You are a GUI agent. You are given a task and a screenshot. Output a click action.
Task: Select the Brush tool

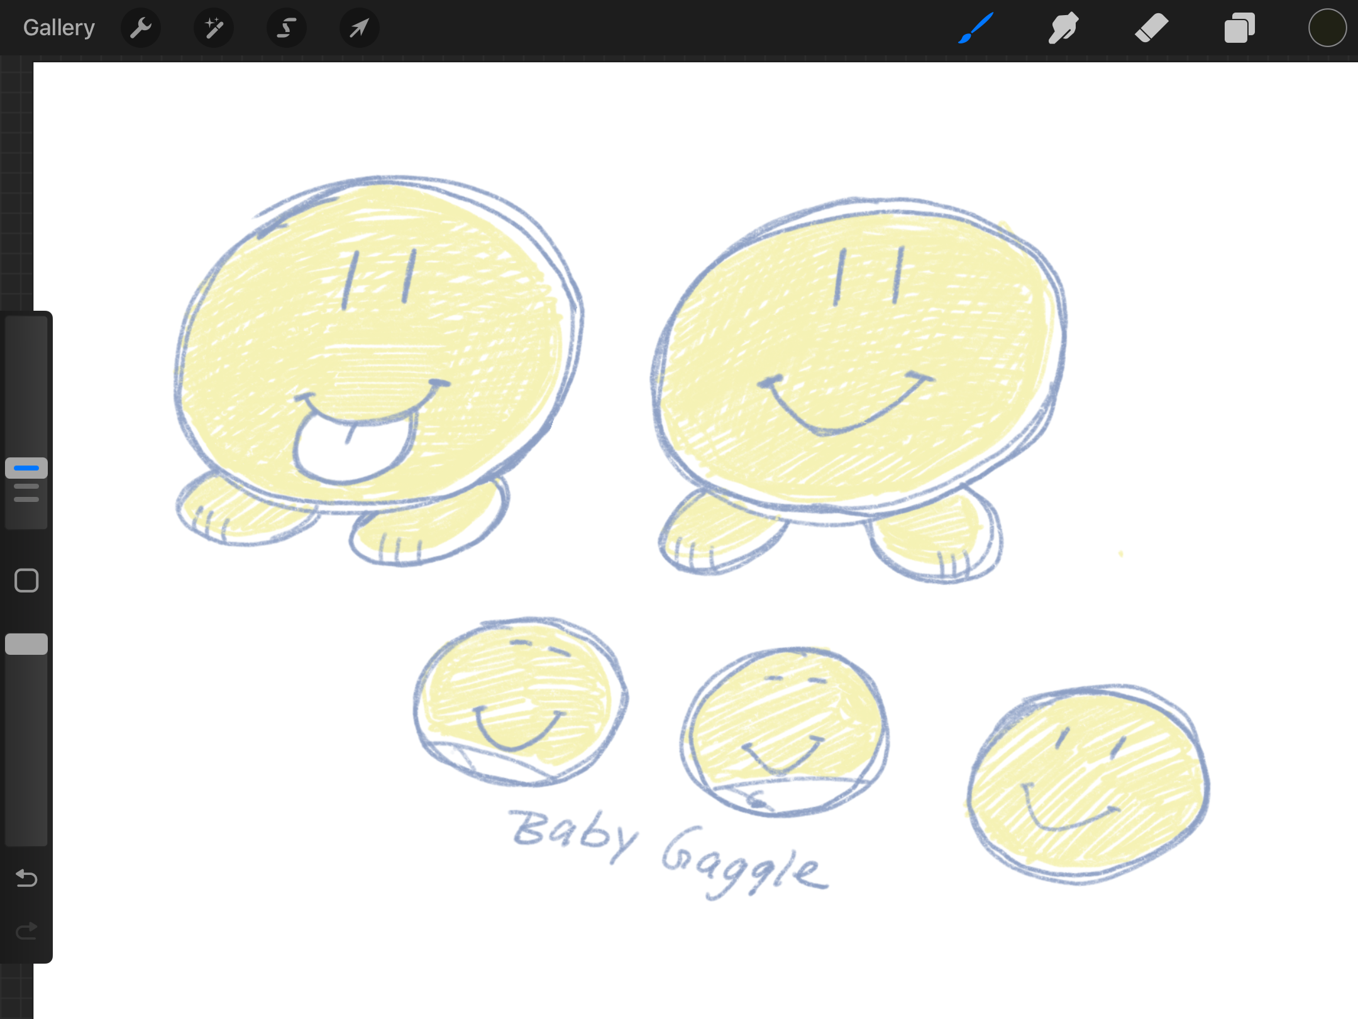pos(976,28)
